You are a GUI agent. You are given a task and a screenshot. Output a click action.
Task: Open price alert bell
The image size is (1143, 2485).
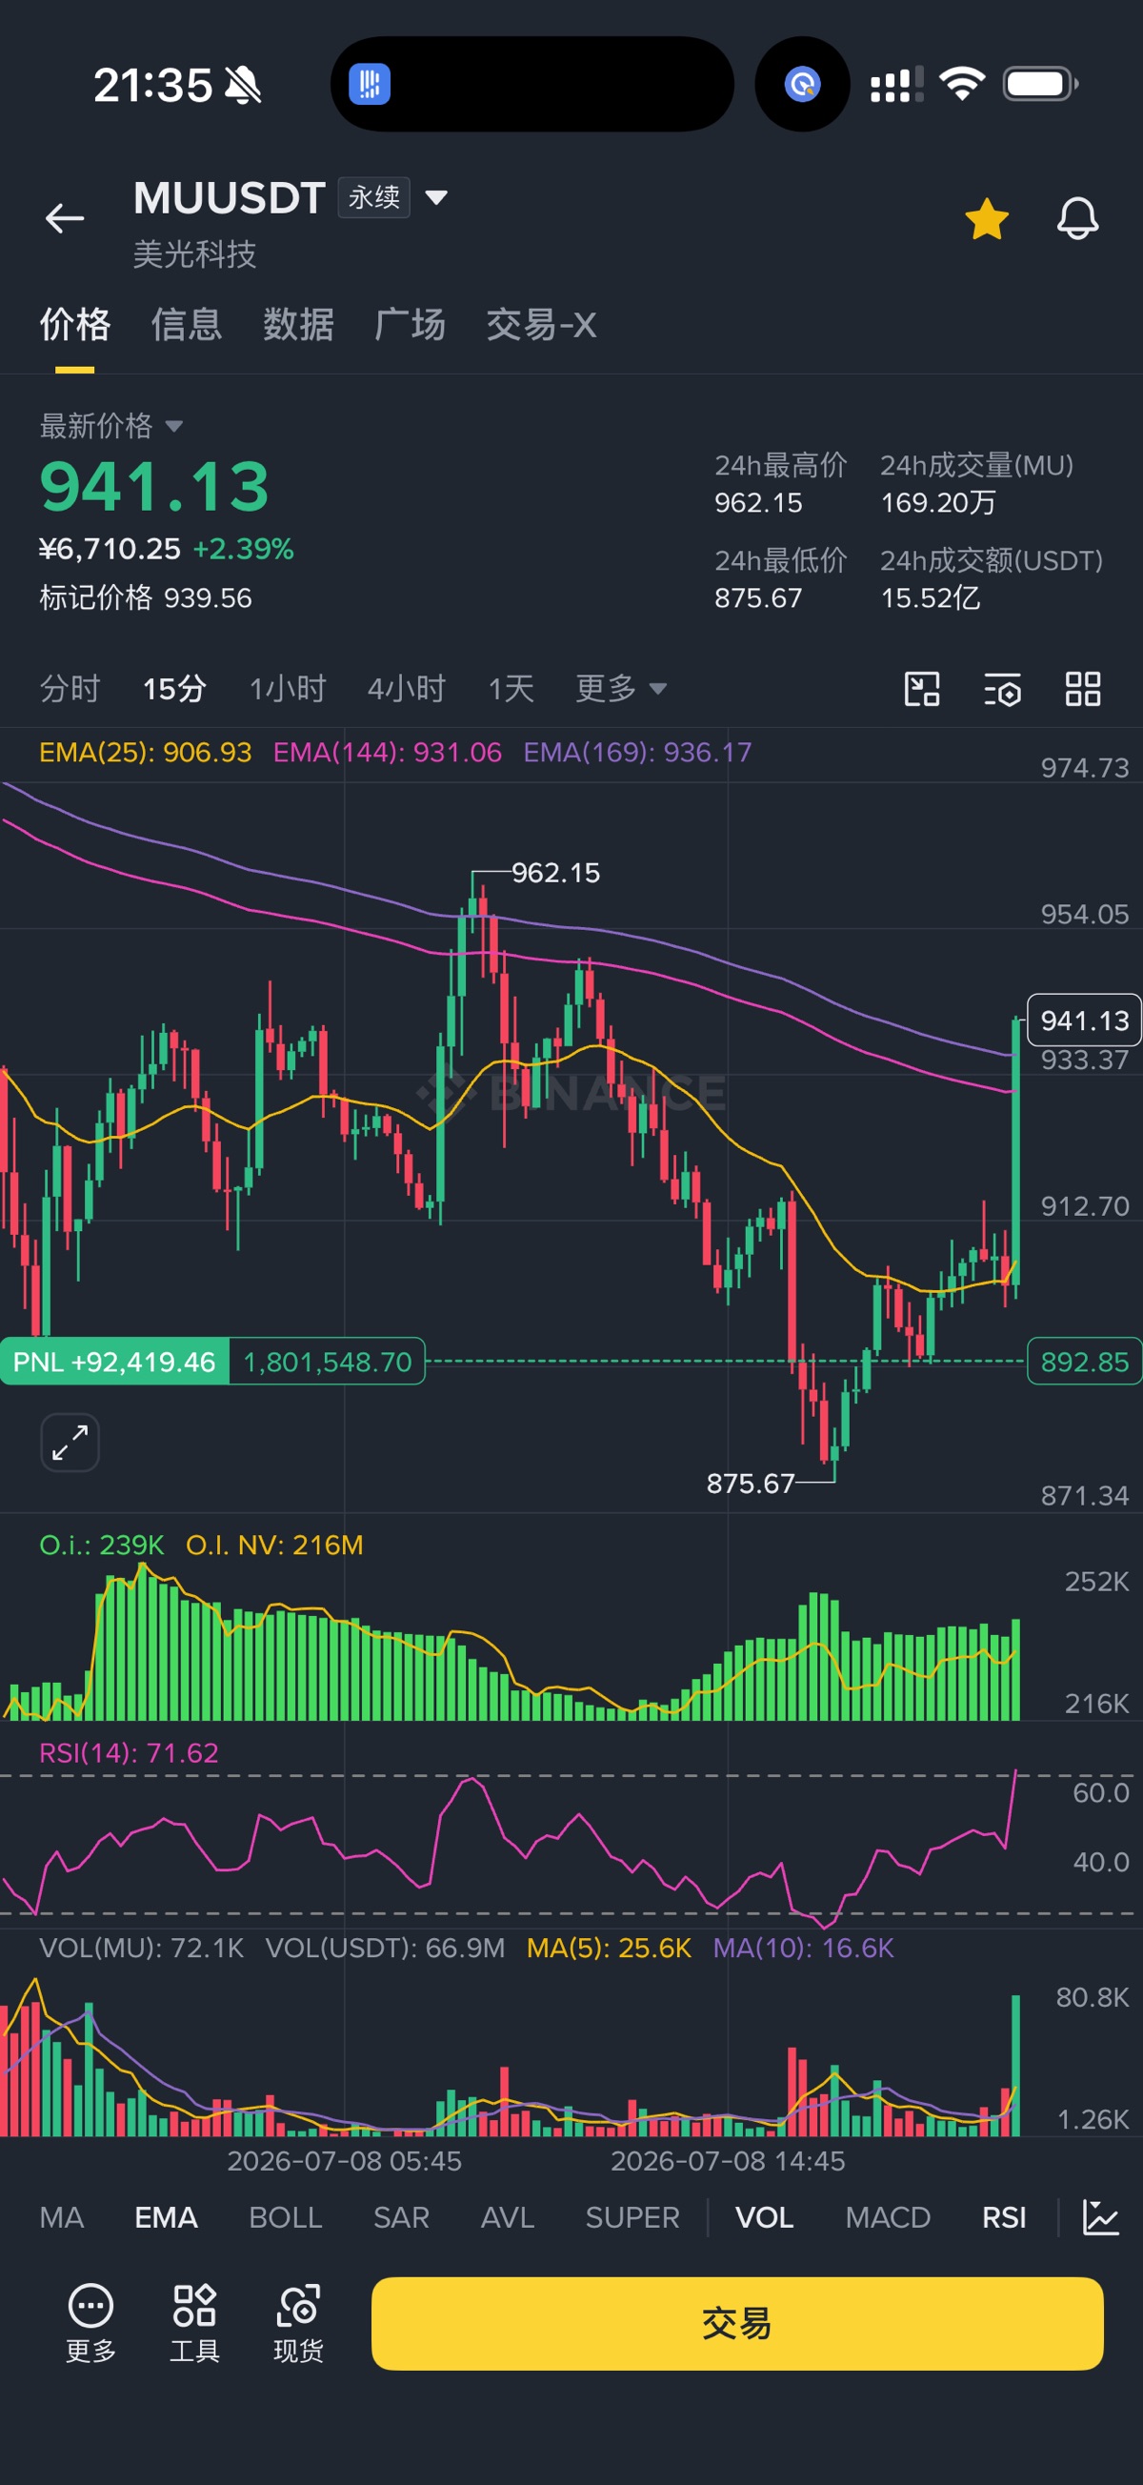coord(1077,219)
